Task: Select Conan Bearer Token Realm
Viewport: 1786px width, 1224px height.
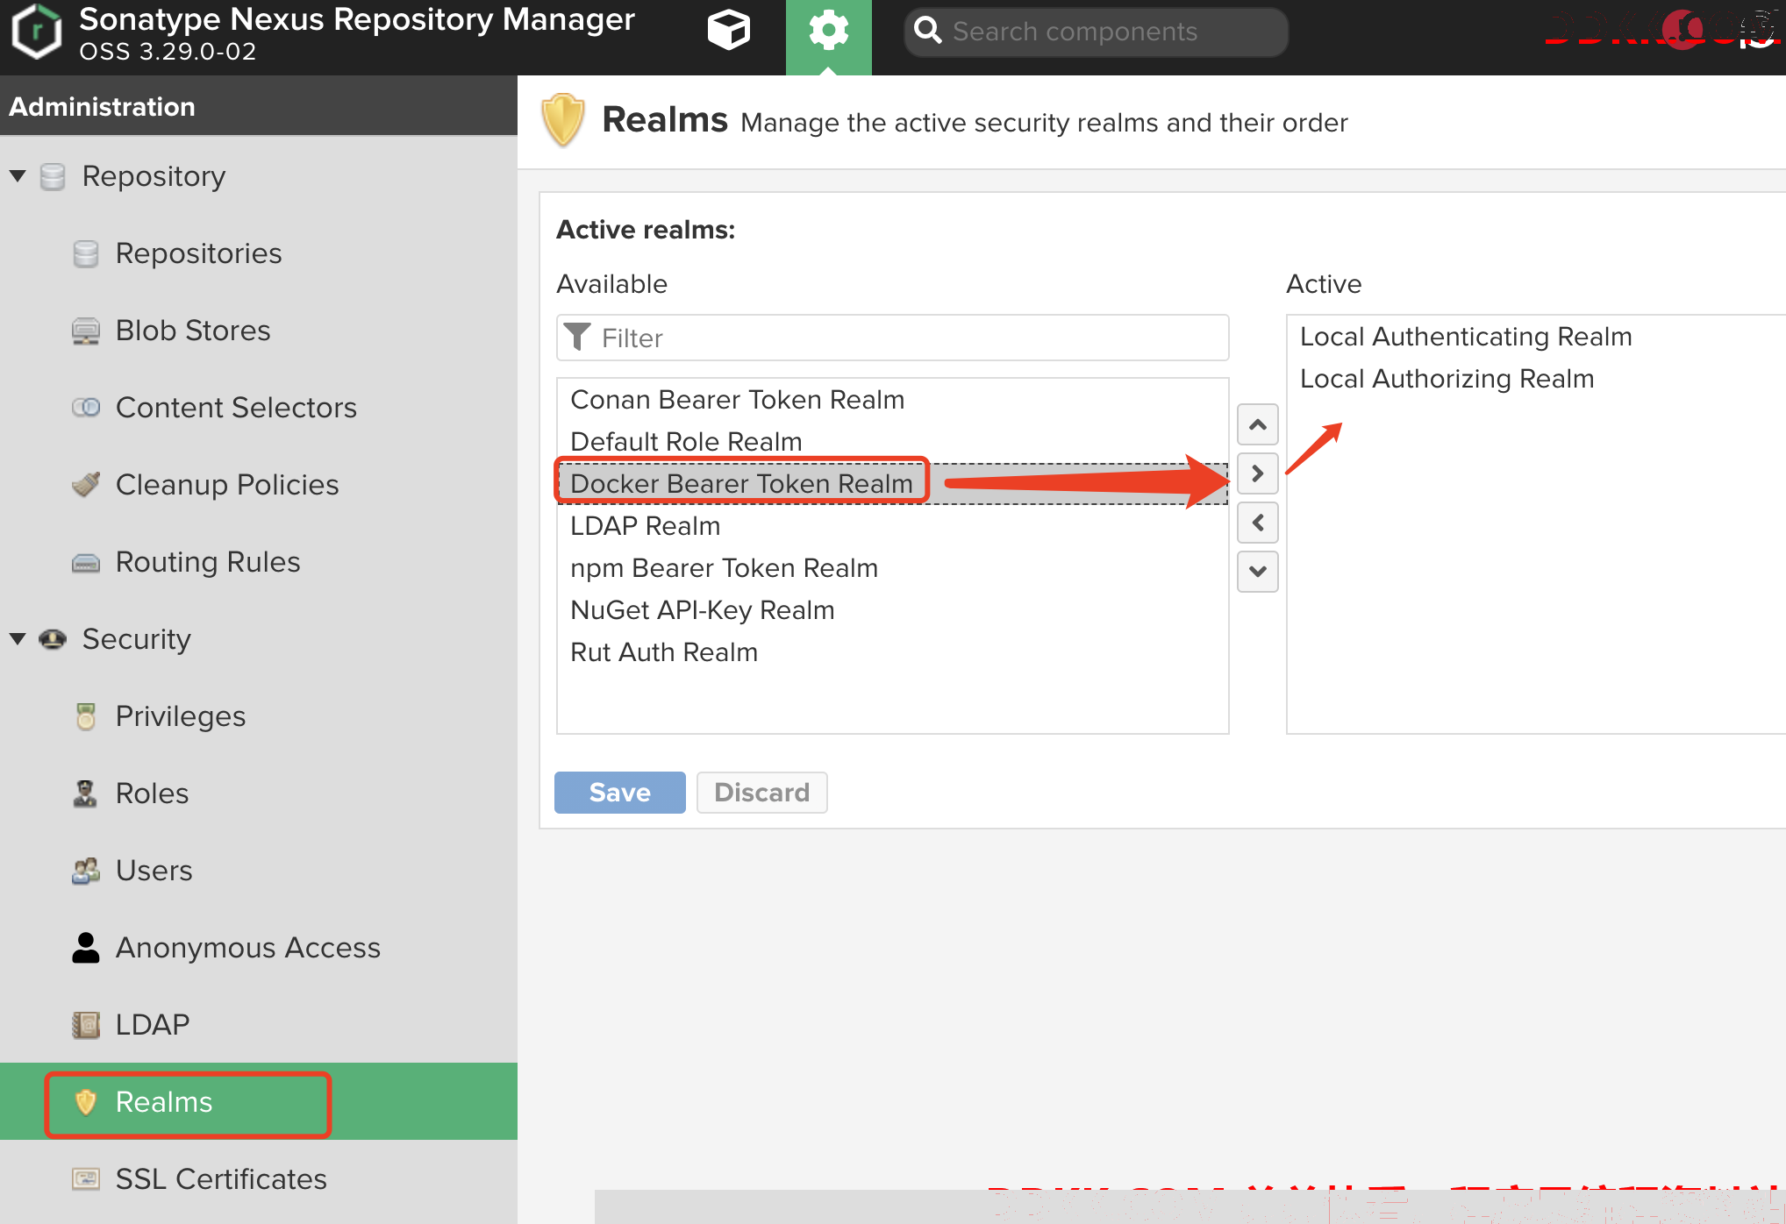Action: tap(893, 400)
